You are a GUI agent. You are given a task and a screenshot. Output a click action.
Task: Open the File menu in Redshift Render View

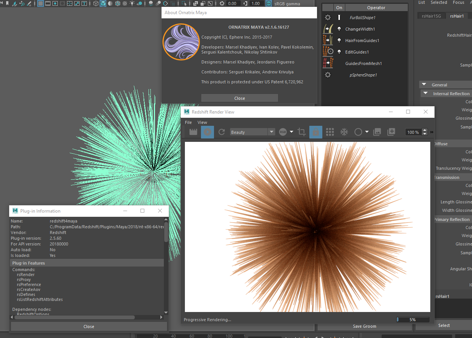pyautogui.click(x=188, y=122)
